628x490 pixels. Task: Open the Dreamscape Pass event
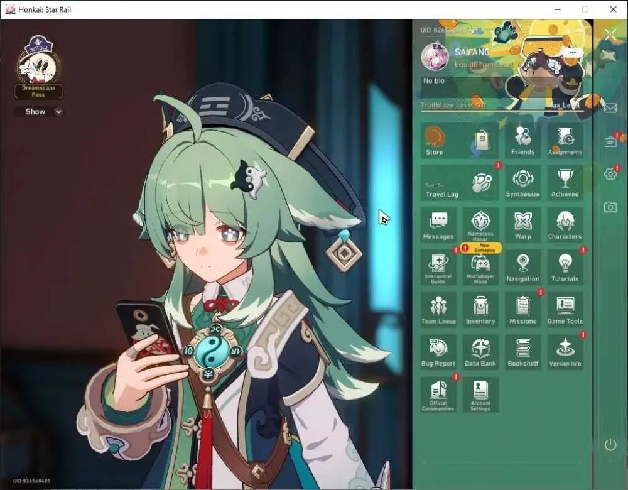pos(38,67)
